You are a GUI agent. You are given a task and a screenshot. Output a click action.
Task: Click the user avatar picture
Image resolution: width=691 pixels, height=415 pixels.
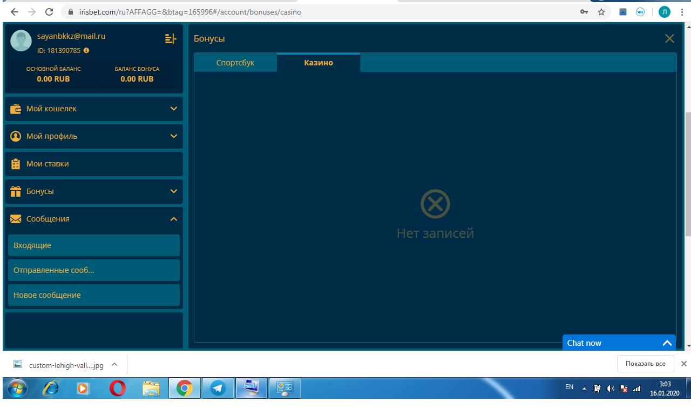(x=21, y=41)
